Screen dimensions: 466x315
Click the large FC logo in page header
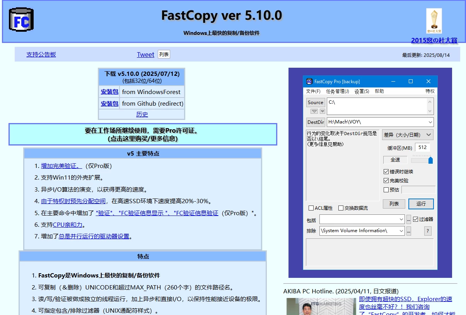pyautogui.click(x=21, y=20)
